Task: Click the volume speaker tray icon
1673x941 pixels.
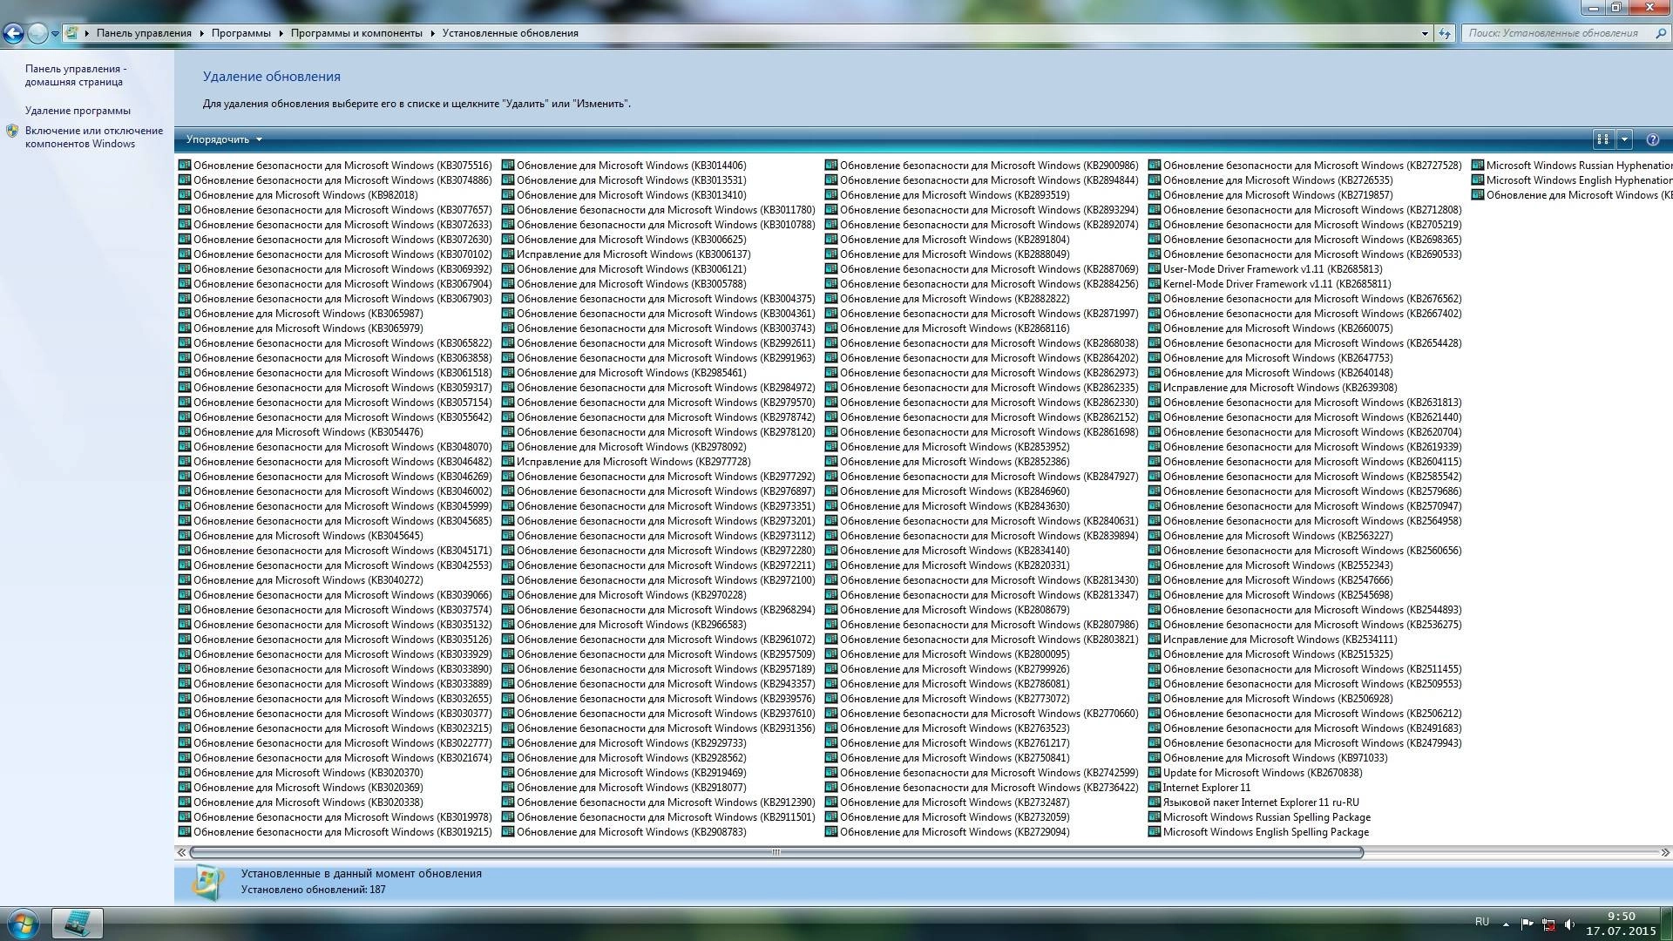Action: (1569, 924)
